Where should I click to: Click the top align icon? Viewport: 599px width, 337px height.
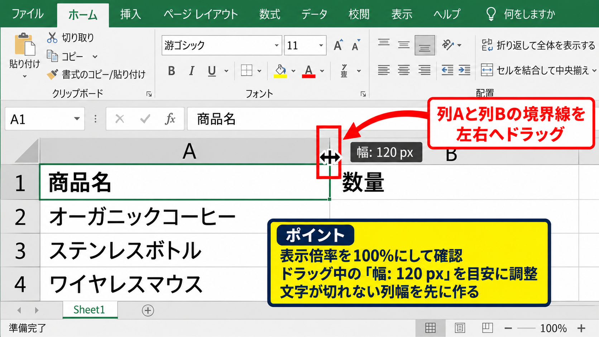(x=384, y=43)
